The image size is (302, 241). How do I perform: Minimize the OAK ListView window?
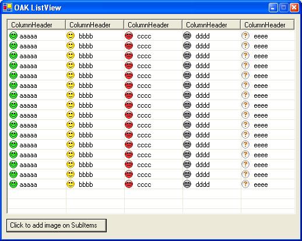(x=273, y=8)
